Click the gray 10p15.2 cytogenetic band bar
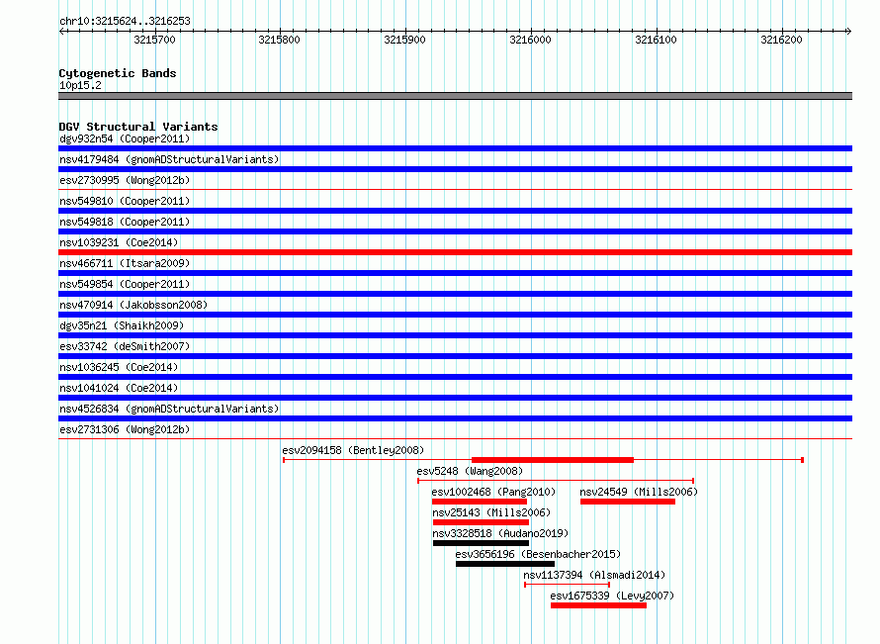Image resolution: width=880 pixels, height=644 pixels. [x=455, y=96]
